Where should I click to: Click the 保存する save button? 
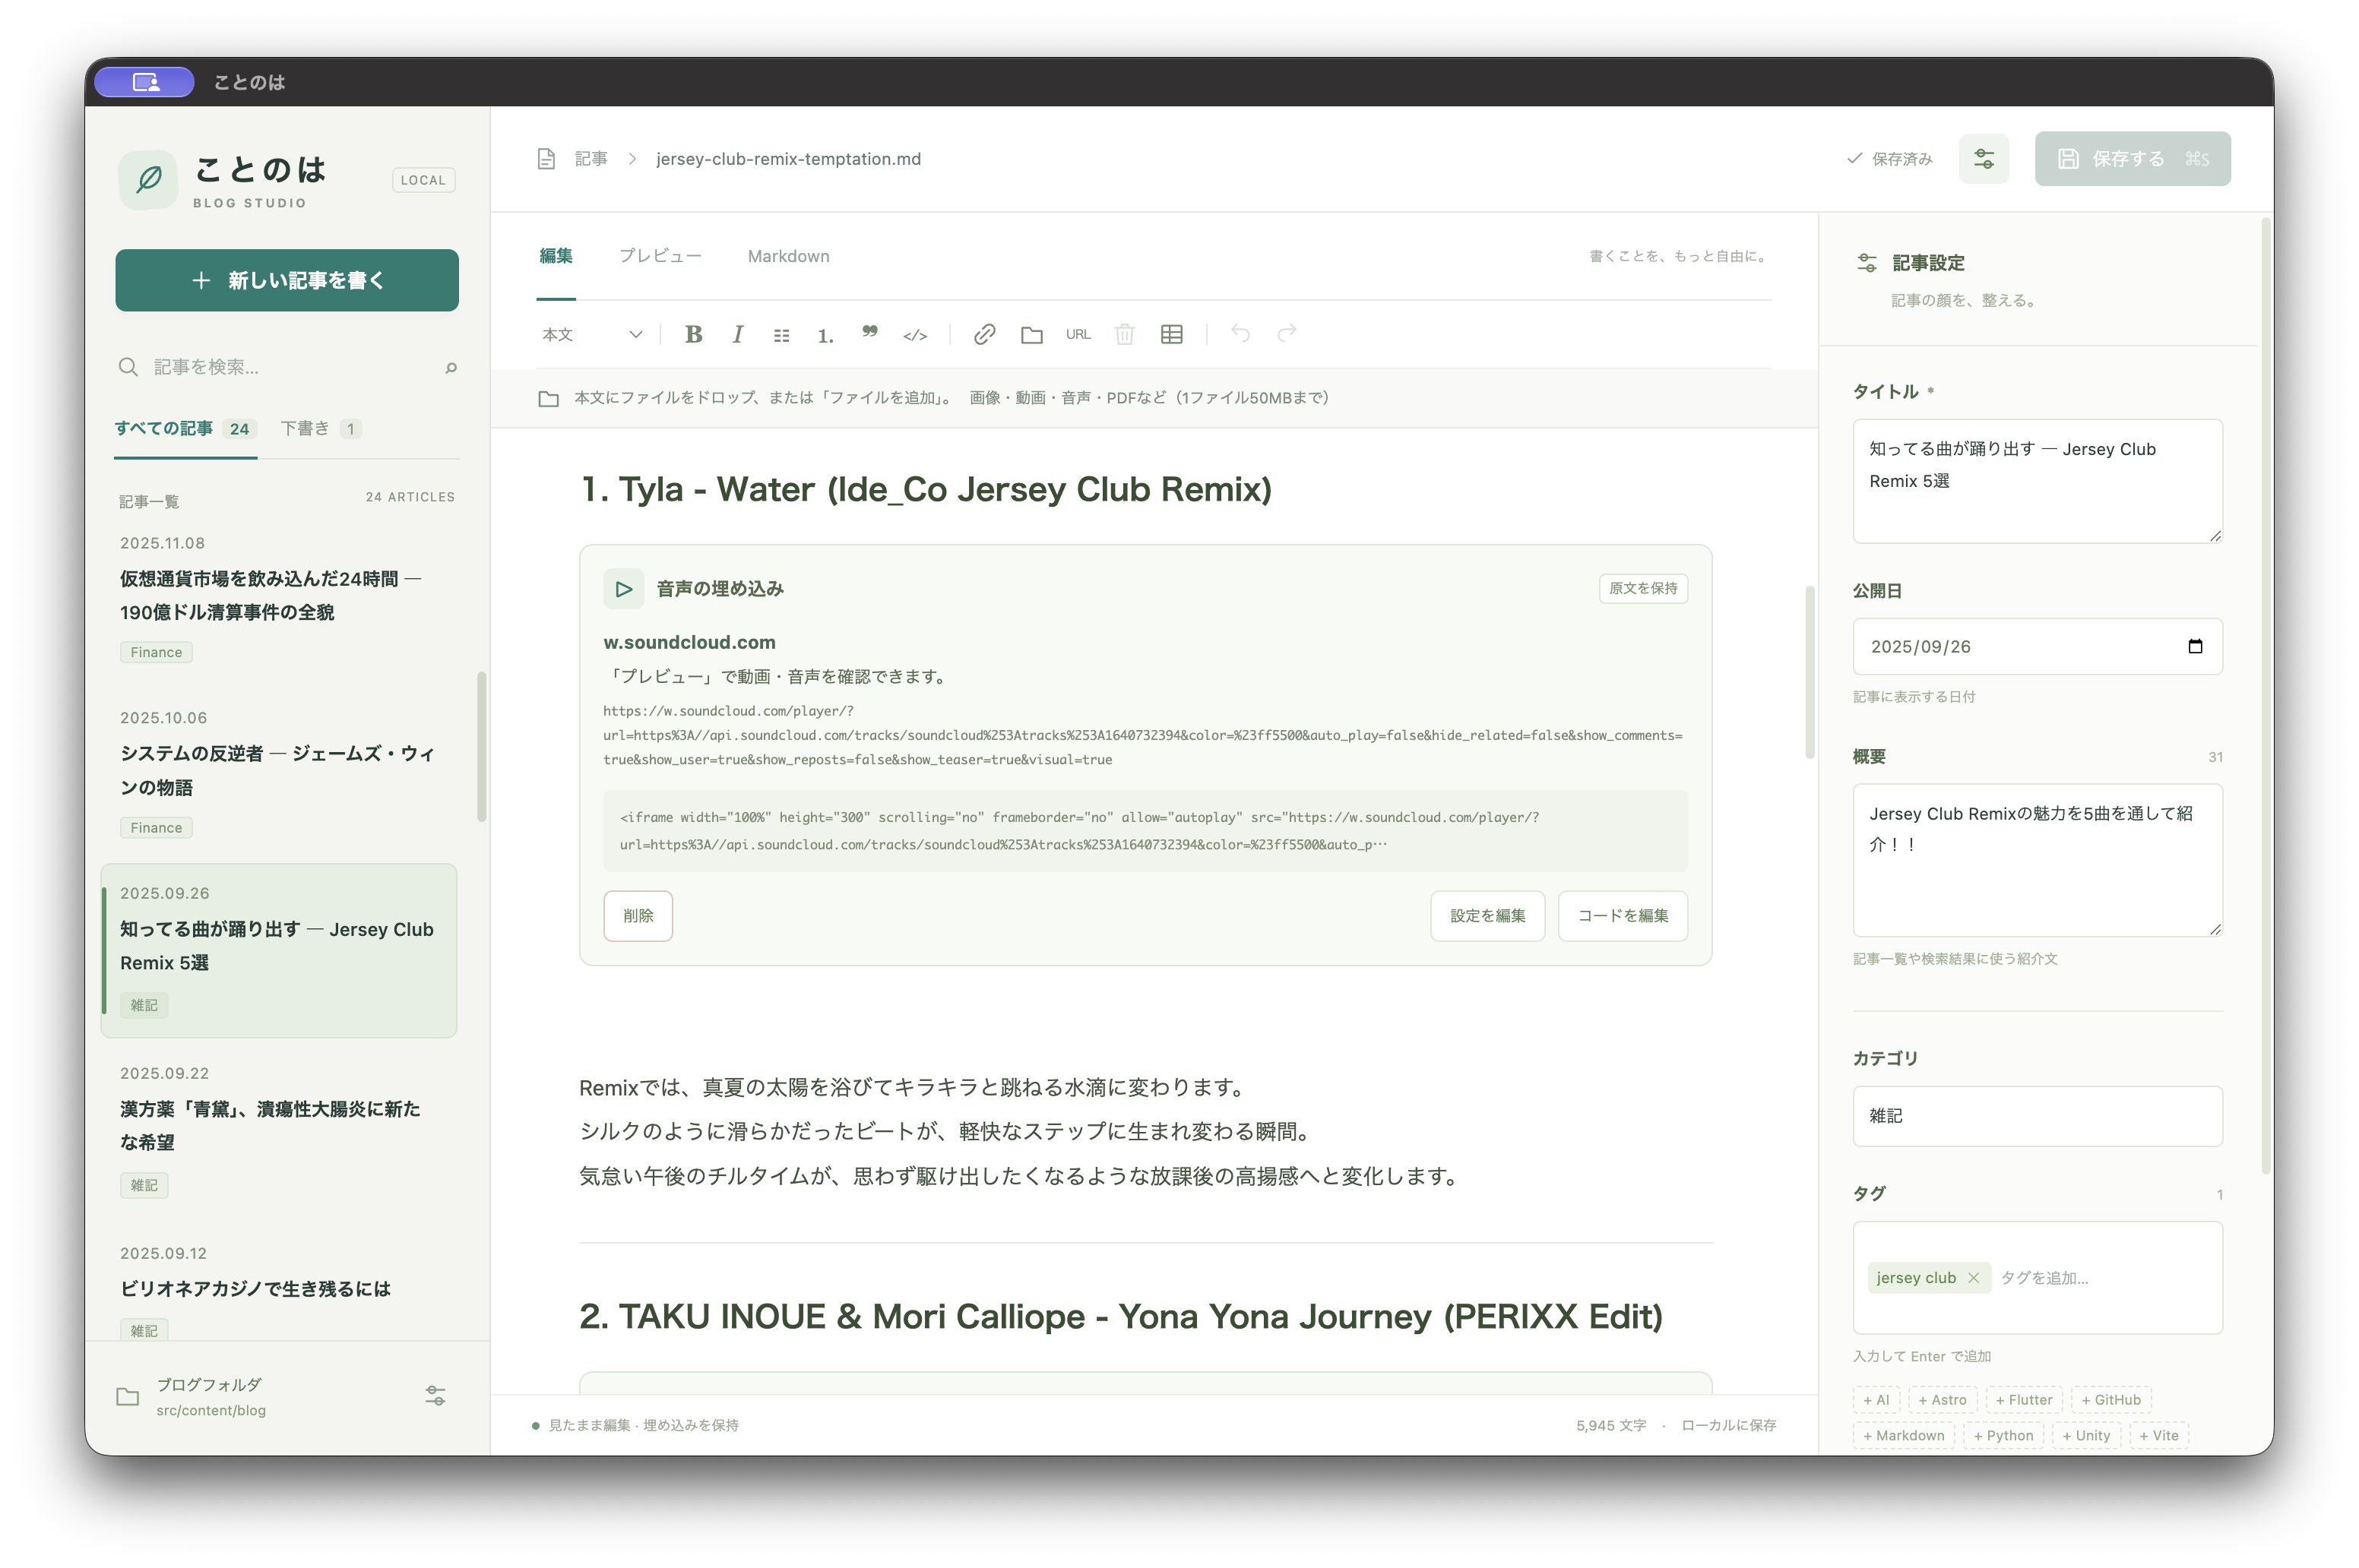click(2132, 159)
